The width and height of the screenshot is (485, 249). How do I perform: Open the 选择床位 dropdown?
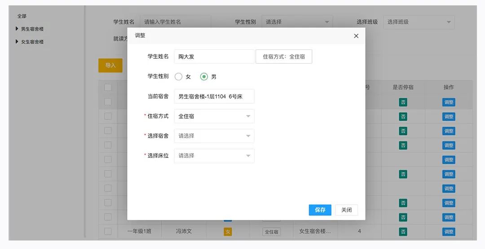[x=214, y=156]
